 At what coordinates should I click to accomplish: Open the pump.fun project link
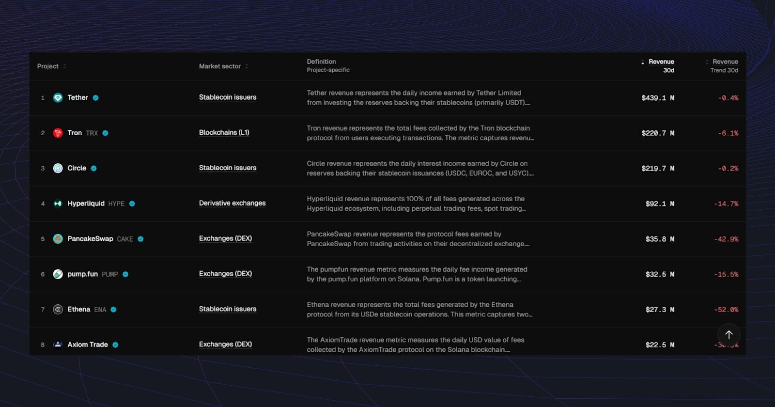pyautogui.click(x=82, y=274)
